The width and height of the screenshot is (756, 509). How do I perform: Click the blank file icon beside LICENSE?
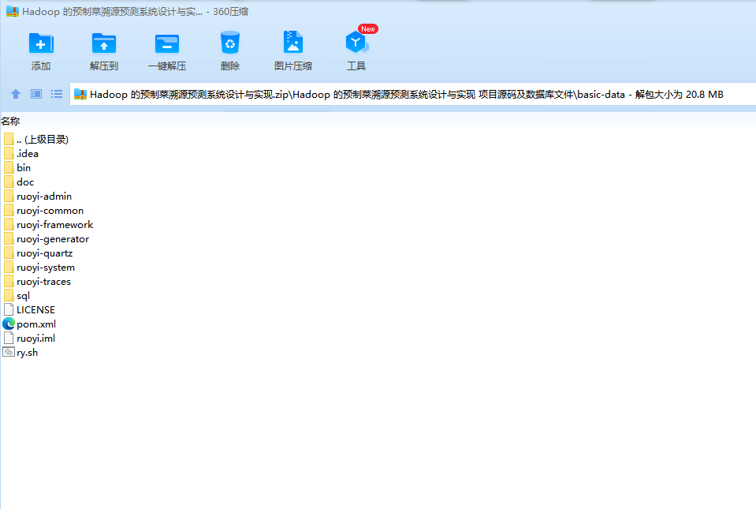coord(9,310)
